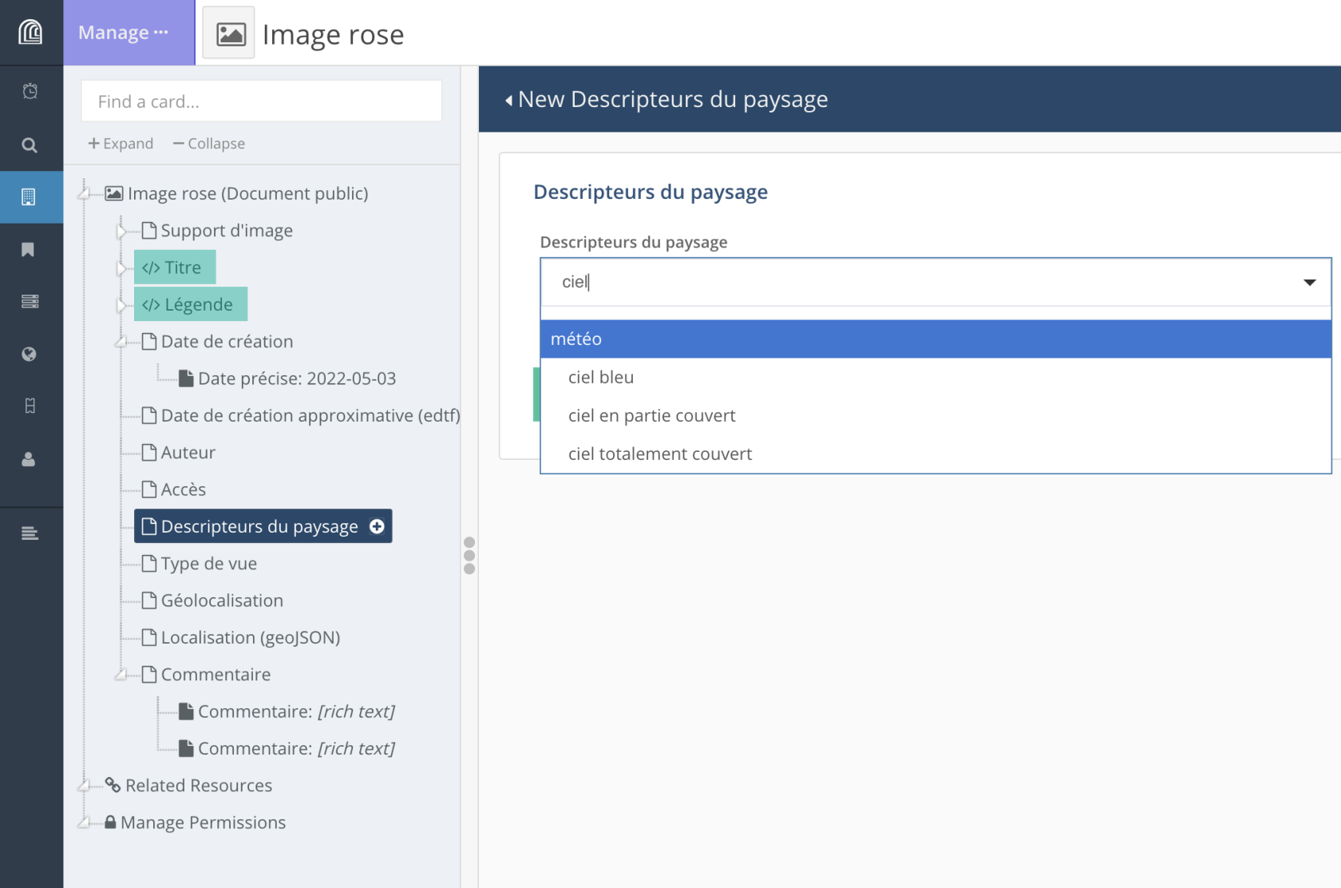Open the search icon in sidebar
The image size is (1341, 888).
click(30, 145)
